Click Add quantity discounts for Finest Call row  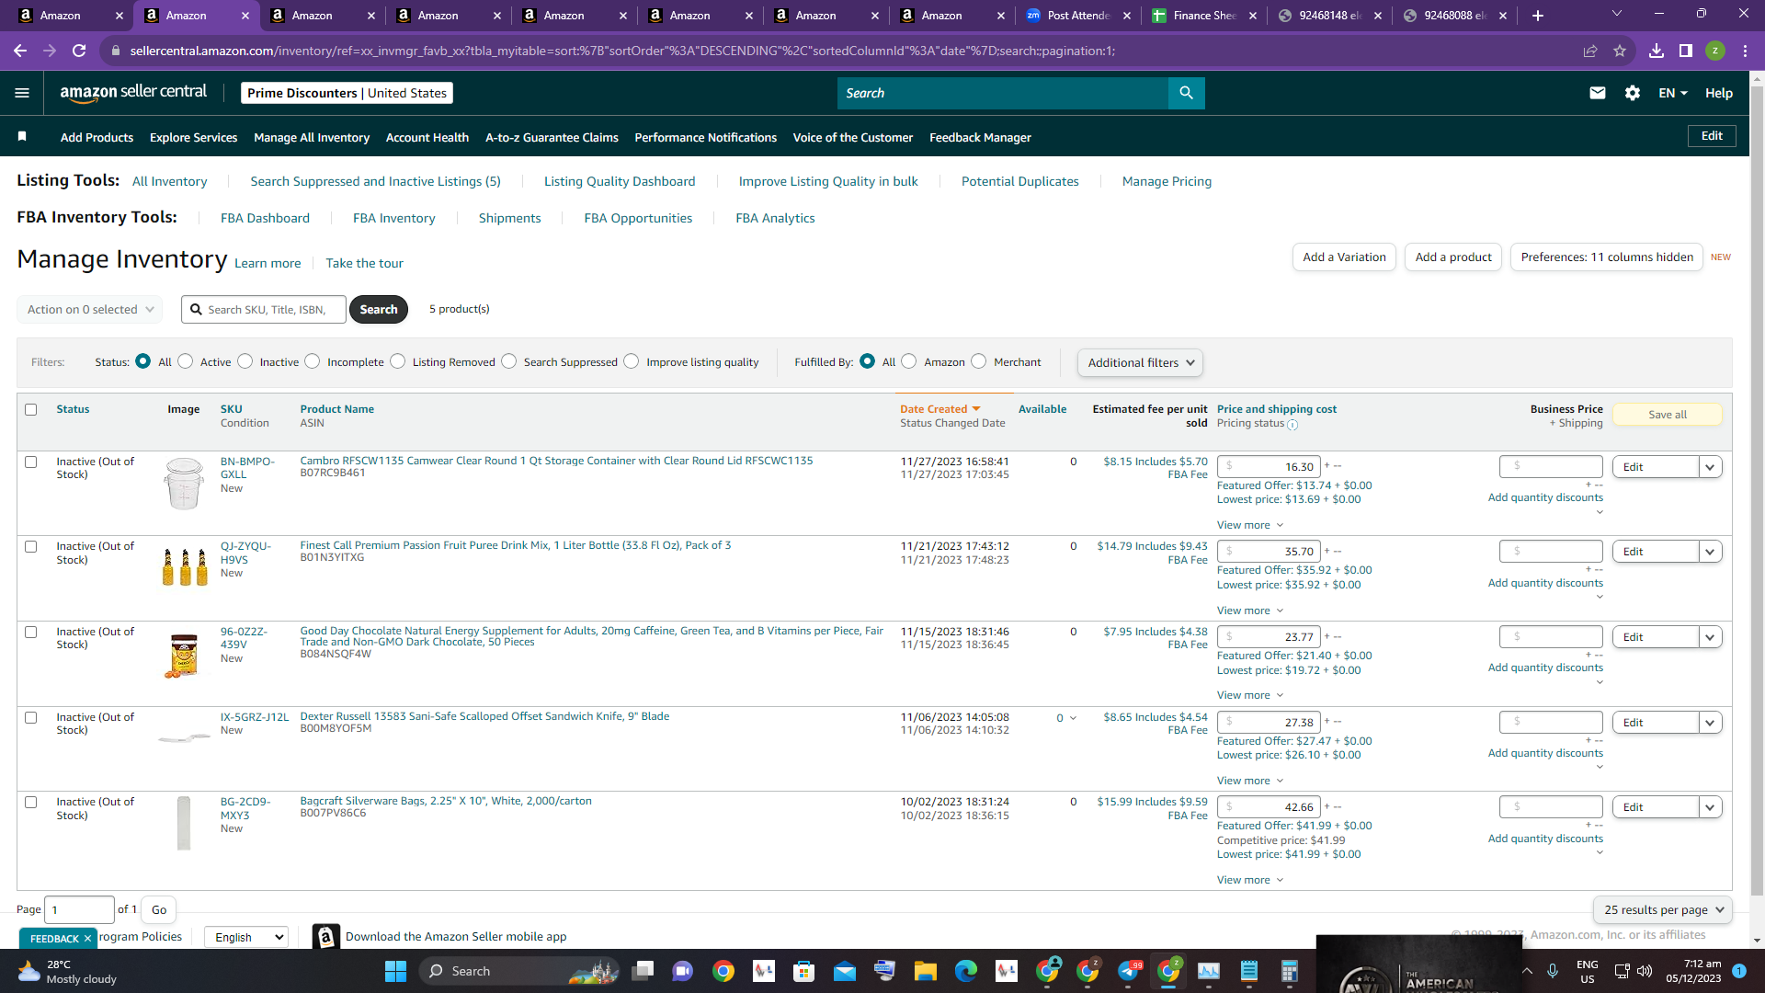click(x=1545, y=583)
